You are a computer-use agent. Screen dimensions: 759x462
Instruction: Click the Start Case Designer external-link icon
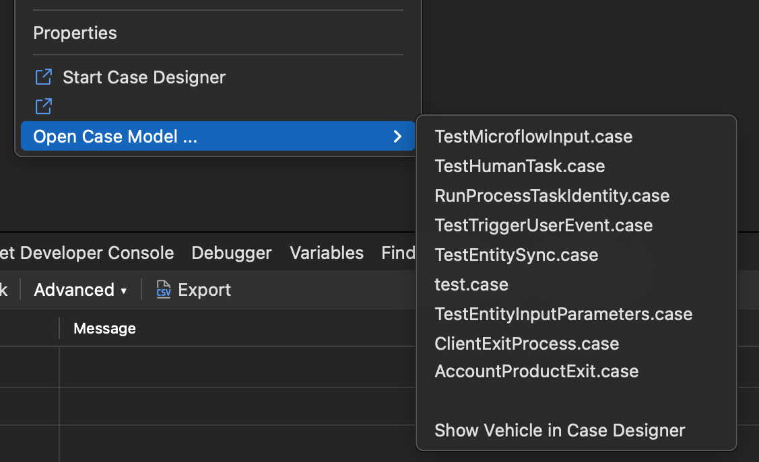pos(43,77)
